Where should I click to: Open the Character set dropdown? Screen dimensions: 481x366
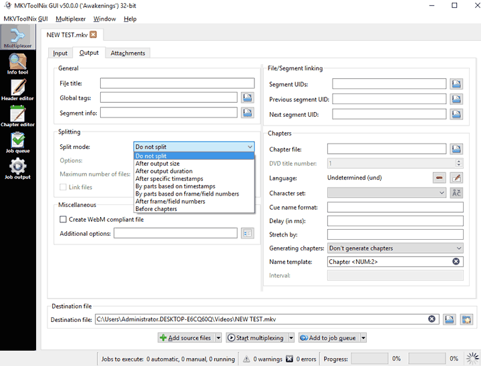[386, 192]
